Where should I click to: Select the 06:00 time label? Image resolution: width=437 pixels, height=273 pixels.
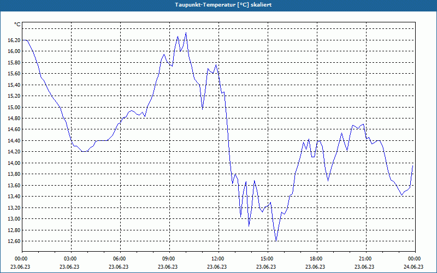(x=120, y=259)
